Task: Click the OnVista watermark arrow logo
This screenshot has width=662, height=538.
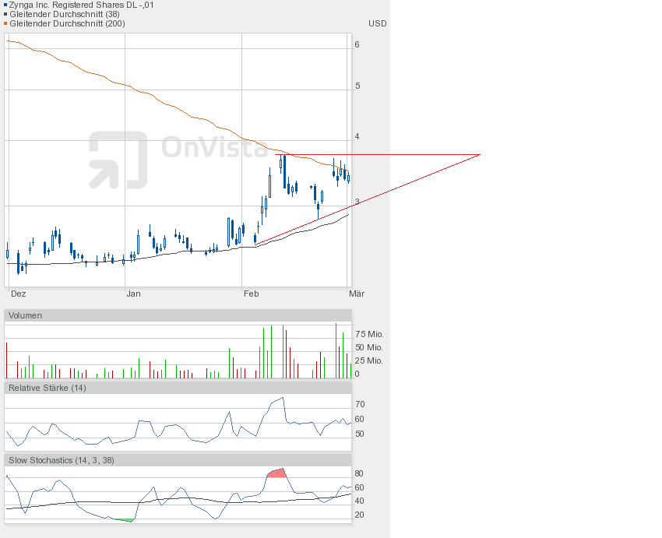Action: coord(118,160)
